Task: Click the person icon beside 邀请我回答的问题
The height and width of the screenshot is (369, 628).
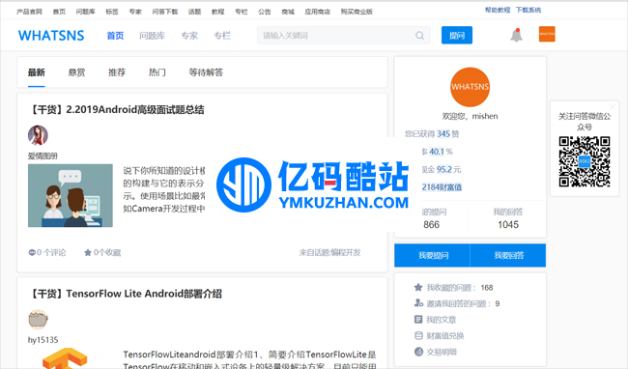Action: pos(418,303)
